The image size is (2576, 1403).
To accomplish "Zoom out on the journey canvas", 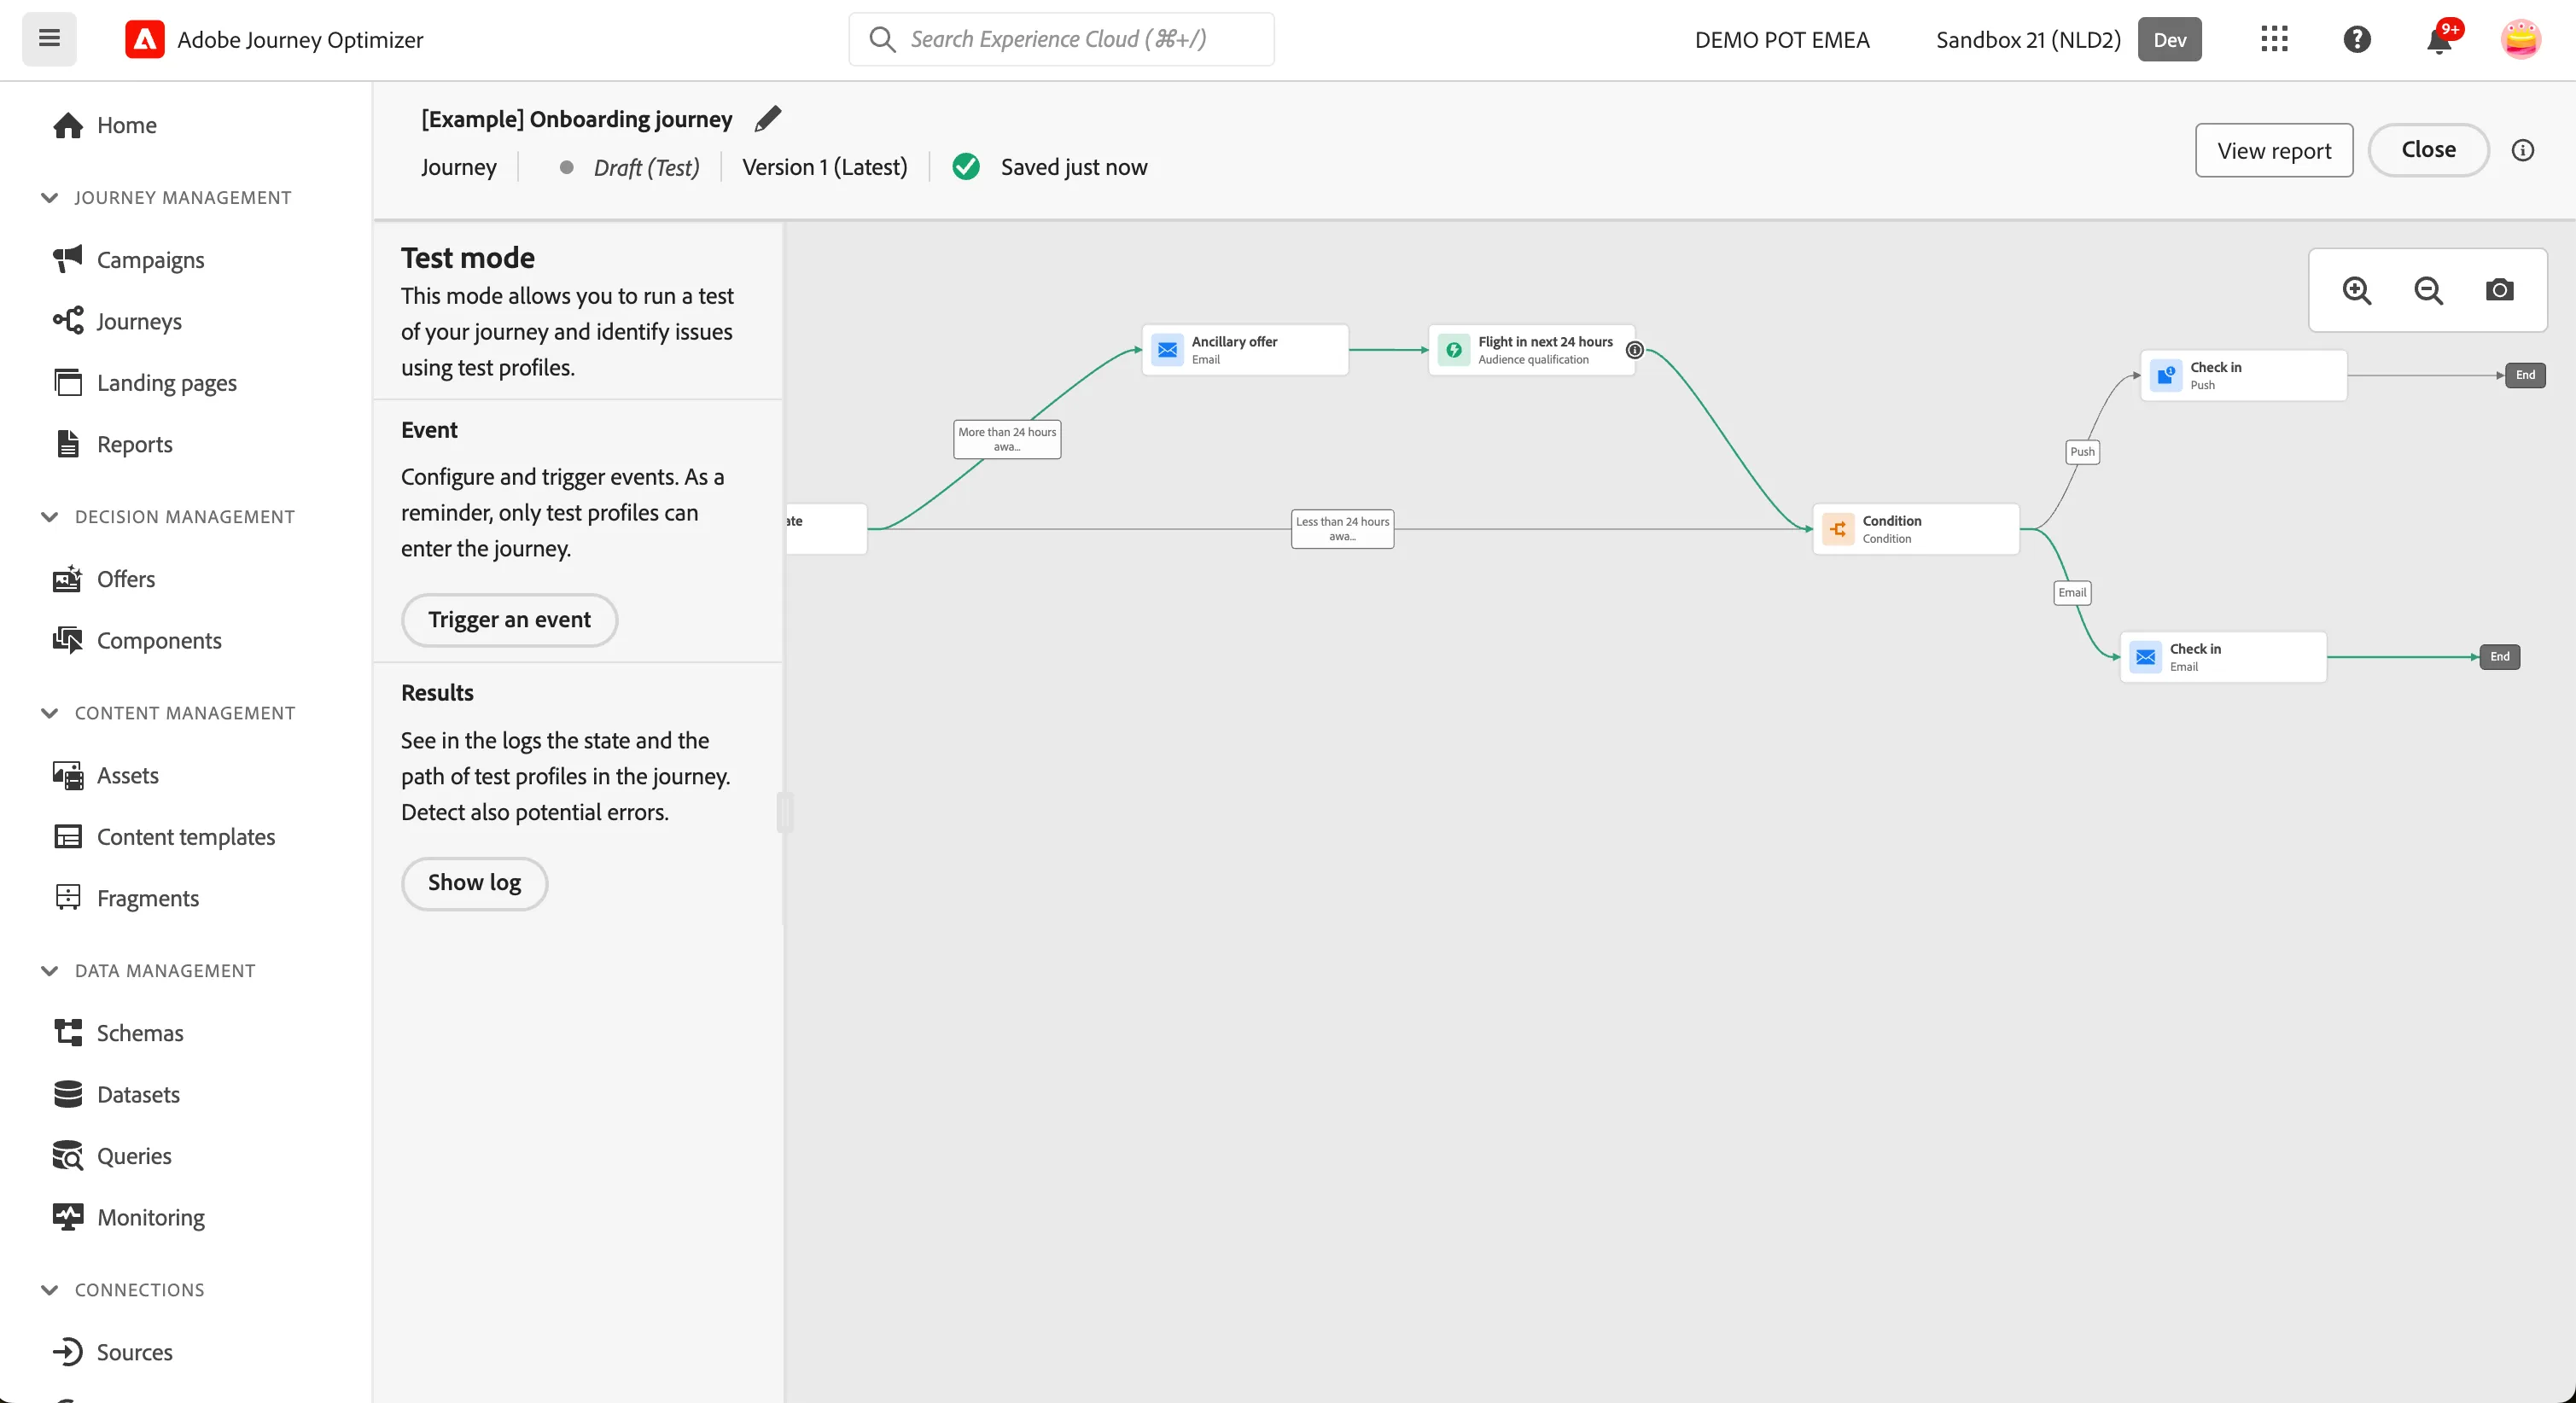I will pos(2428,290).
